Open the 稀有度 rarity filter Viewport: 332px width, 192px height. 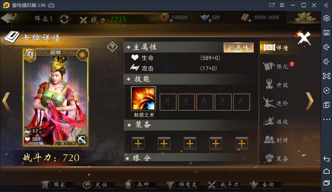[182, 184]
